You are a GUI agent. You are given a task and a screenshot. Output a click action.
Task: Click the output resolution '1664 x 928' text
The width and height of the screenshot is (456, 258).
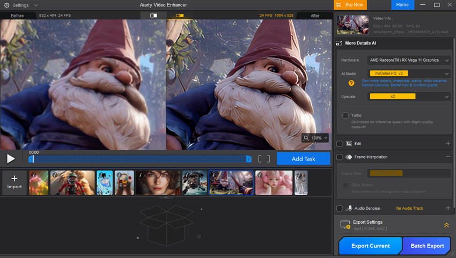(x=284, y=16)
